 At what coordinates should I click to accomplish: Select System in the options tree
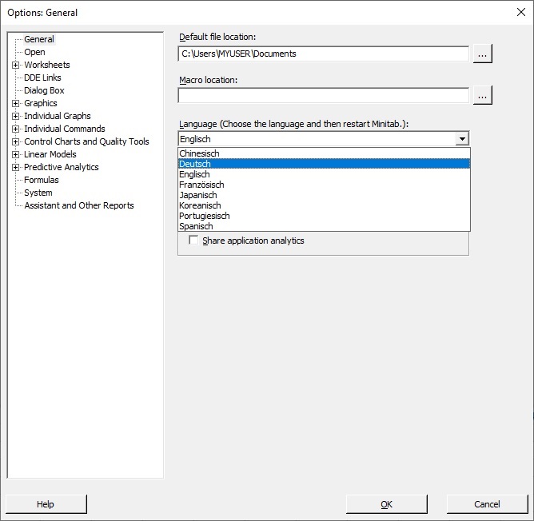[38, 193]
